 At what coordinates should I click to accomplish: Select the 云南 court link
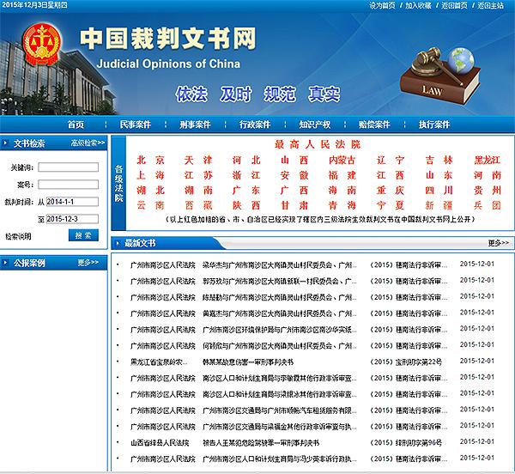point(150,205)
